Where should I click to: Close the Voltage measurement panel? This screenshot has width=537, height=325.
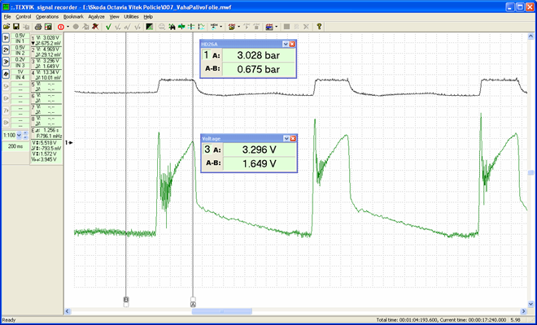click(x=293, y=139)
